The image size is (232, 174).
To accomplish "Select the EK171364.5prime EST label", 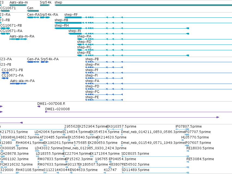I will pyautogui.click(x=105, y=154).
